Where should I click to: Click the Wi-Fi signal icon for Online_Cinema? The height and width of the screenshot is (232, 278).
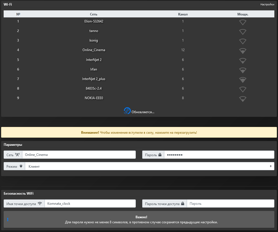tap(243, 51)
